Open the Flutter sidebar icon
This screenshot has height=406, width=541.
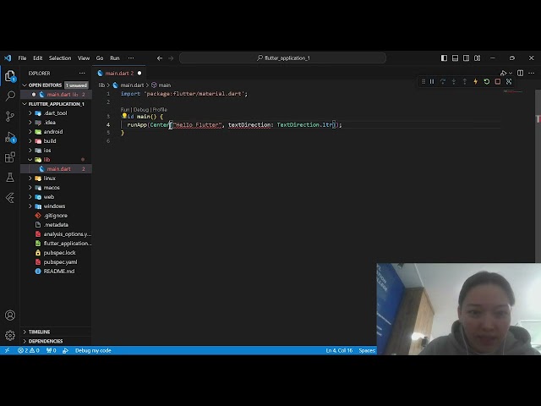[10, 198]
